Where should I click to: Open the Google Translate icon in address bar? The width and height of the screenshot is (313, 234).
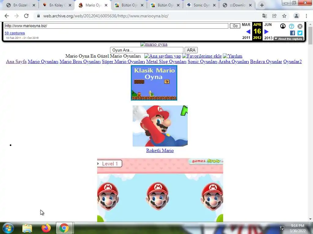(x=265, y=16)
